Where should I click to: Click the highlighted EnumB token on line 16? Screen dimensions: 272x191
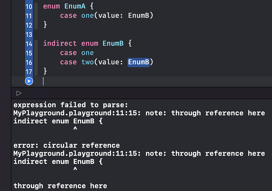coord(139,62)
